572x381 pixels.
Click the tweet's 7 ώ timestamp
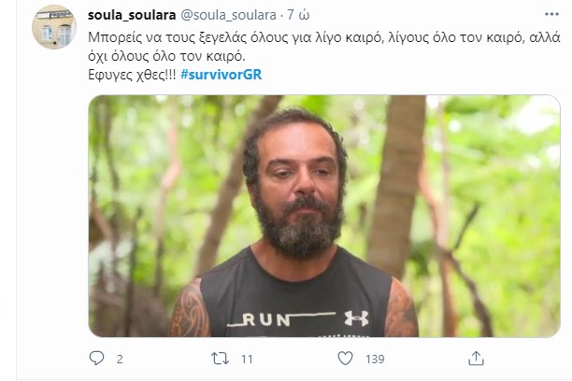point(298,15)
